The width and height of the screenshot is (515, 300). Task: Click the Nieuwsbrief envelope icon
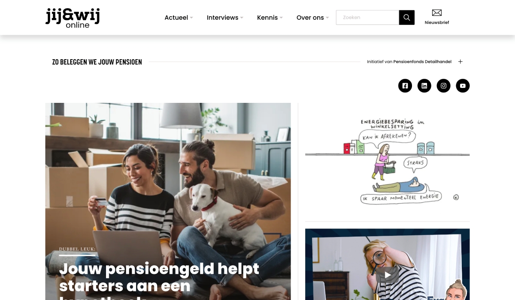coord(437,13)
